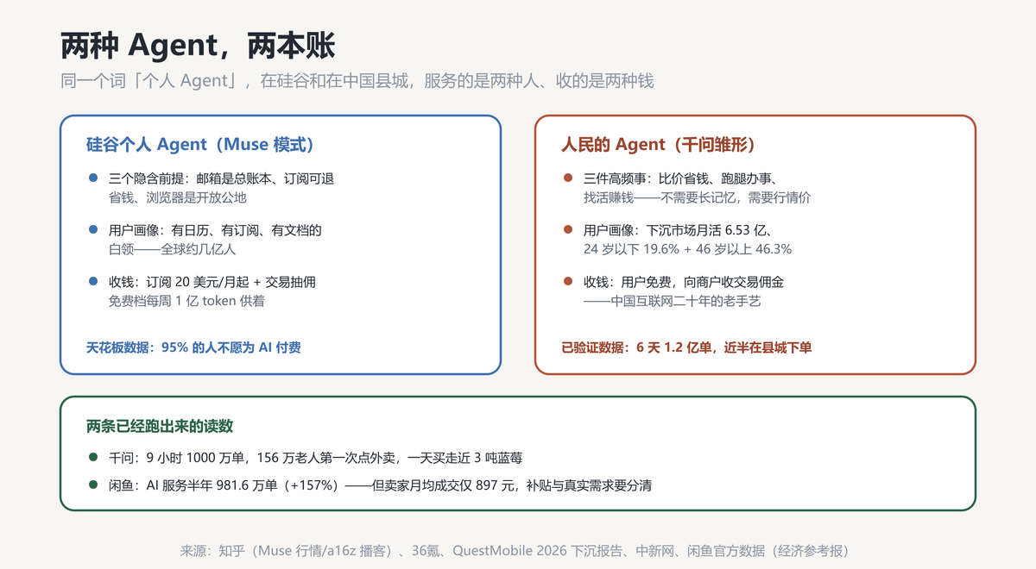Image resolution: width=1036 pixels, height=569 pixels.
Task: Click the line '三个隐含前提：邮箱是总账本、订阅可退'
Action: coord(221,178)
